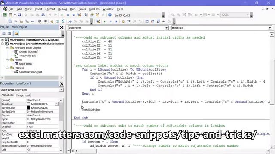Click the Uncomment Block icon
275x154 pixels.
point(63,21)
